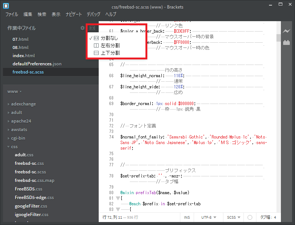Image resolution: width=295 pixels, height=225 pixels.
Task: Click cursor position 行 72, 列 11
Action: [112, 217]
